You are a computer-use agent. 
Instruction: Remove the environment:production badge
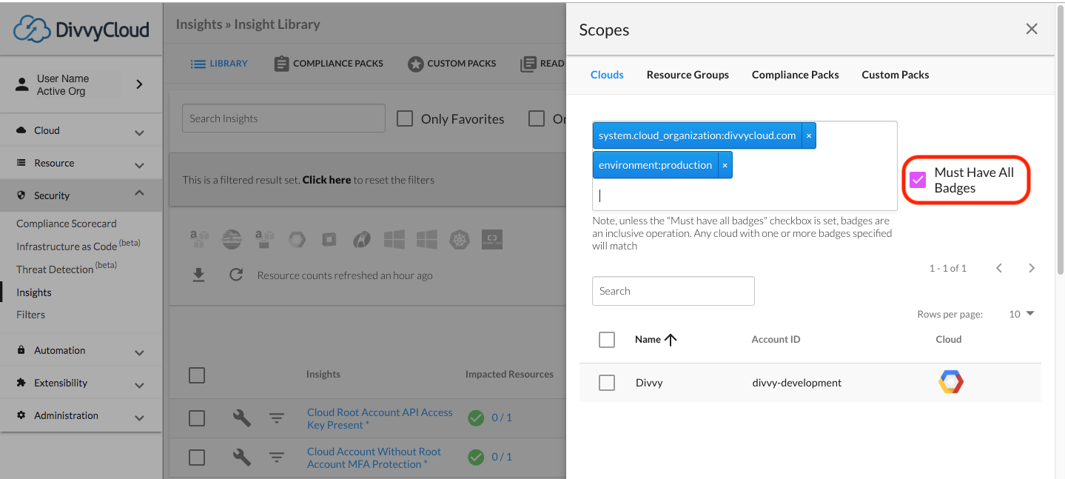(x=725, y=165)
